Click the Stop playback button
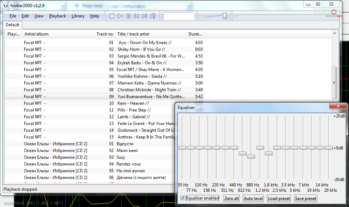 (x=112, y=16)
